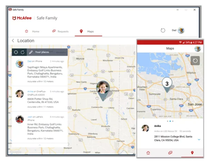
Task: Go back using the arrow beside Location
Action: click(x=13, y=41)
